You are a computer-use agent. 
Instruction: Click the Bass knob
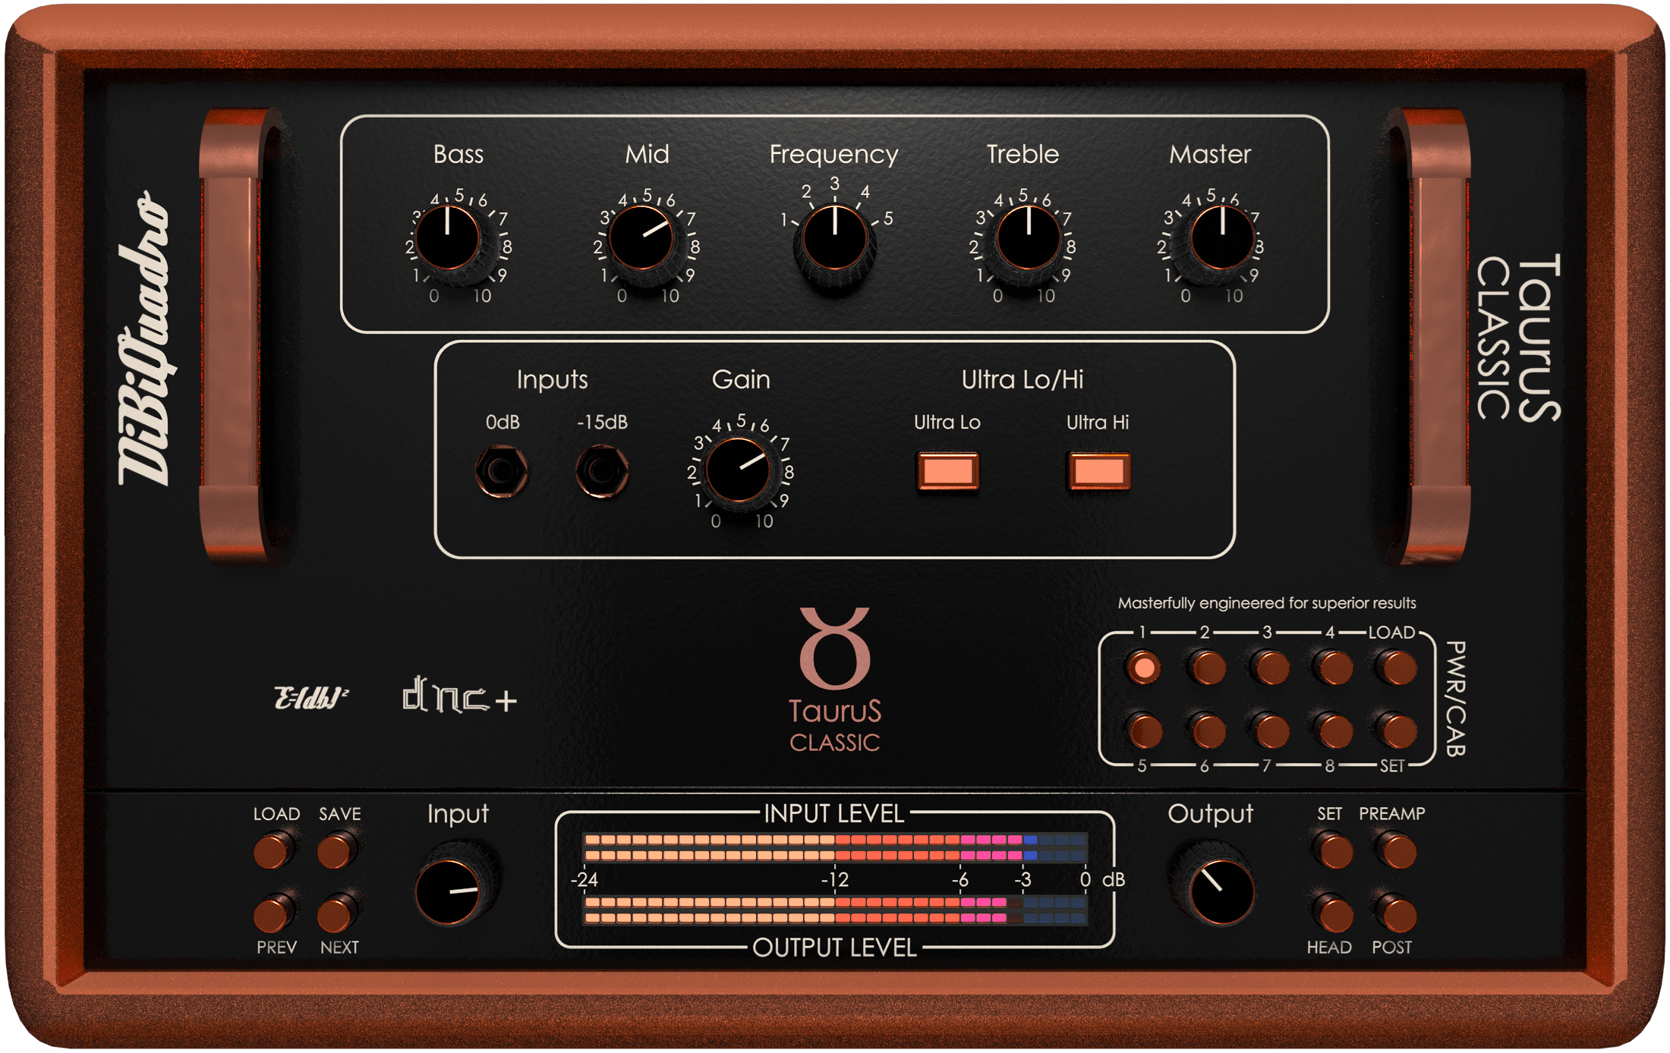pyautogui.click(x=448, y=239)
